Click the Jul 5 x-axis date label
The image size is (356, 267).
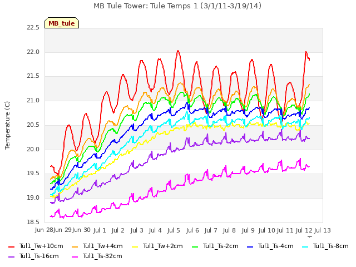[x=174, y=230]
